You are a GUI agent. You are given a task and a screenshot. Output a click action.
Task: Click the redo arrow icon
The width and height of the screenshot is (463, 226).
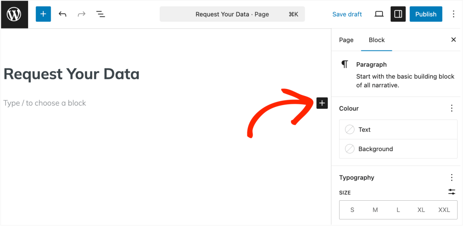click(81, 14)
